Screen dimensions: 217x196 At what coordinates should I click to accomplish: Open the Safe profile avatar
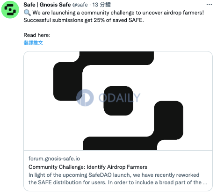pos(10,10)
